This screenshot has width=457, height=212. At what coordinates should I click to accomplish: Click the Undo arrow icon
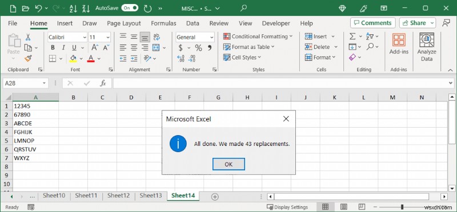(38, 8)
